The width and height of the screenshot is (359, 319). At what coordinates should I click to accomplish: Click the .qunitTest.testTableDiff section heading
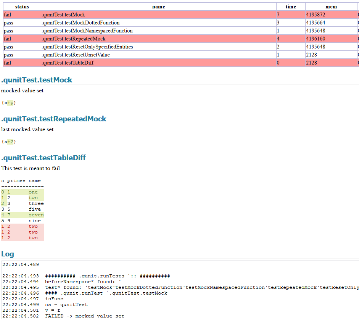tap(43, 158)
